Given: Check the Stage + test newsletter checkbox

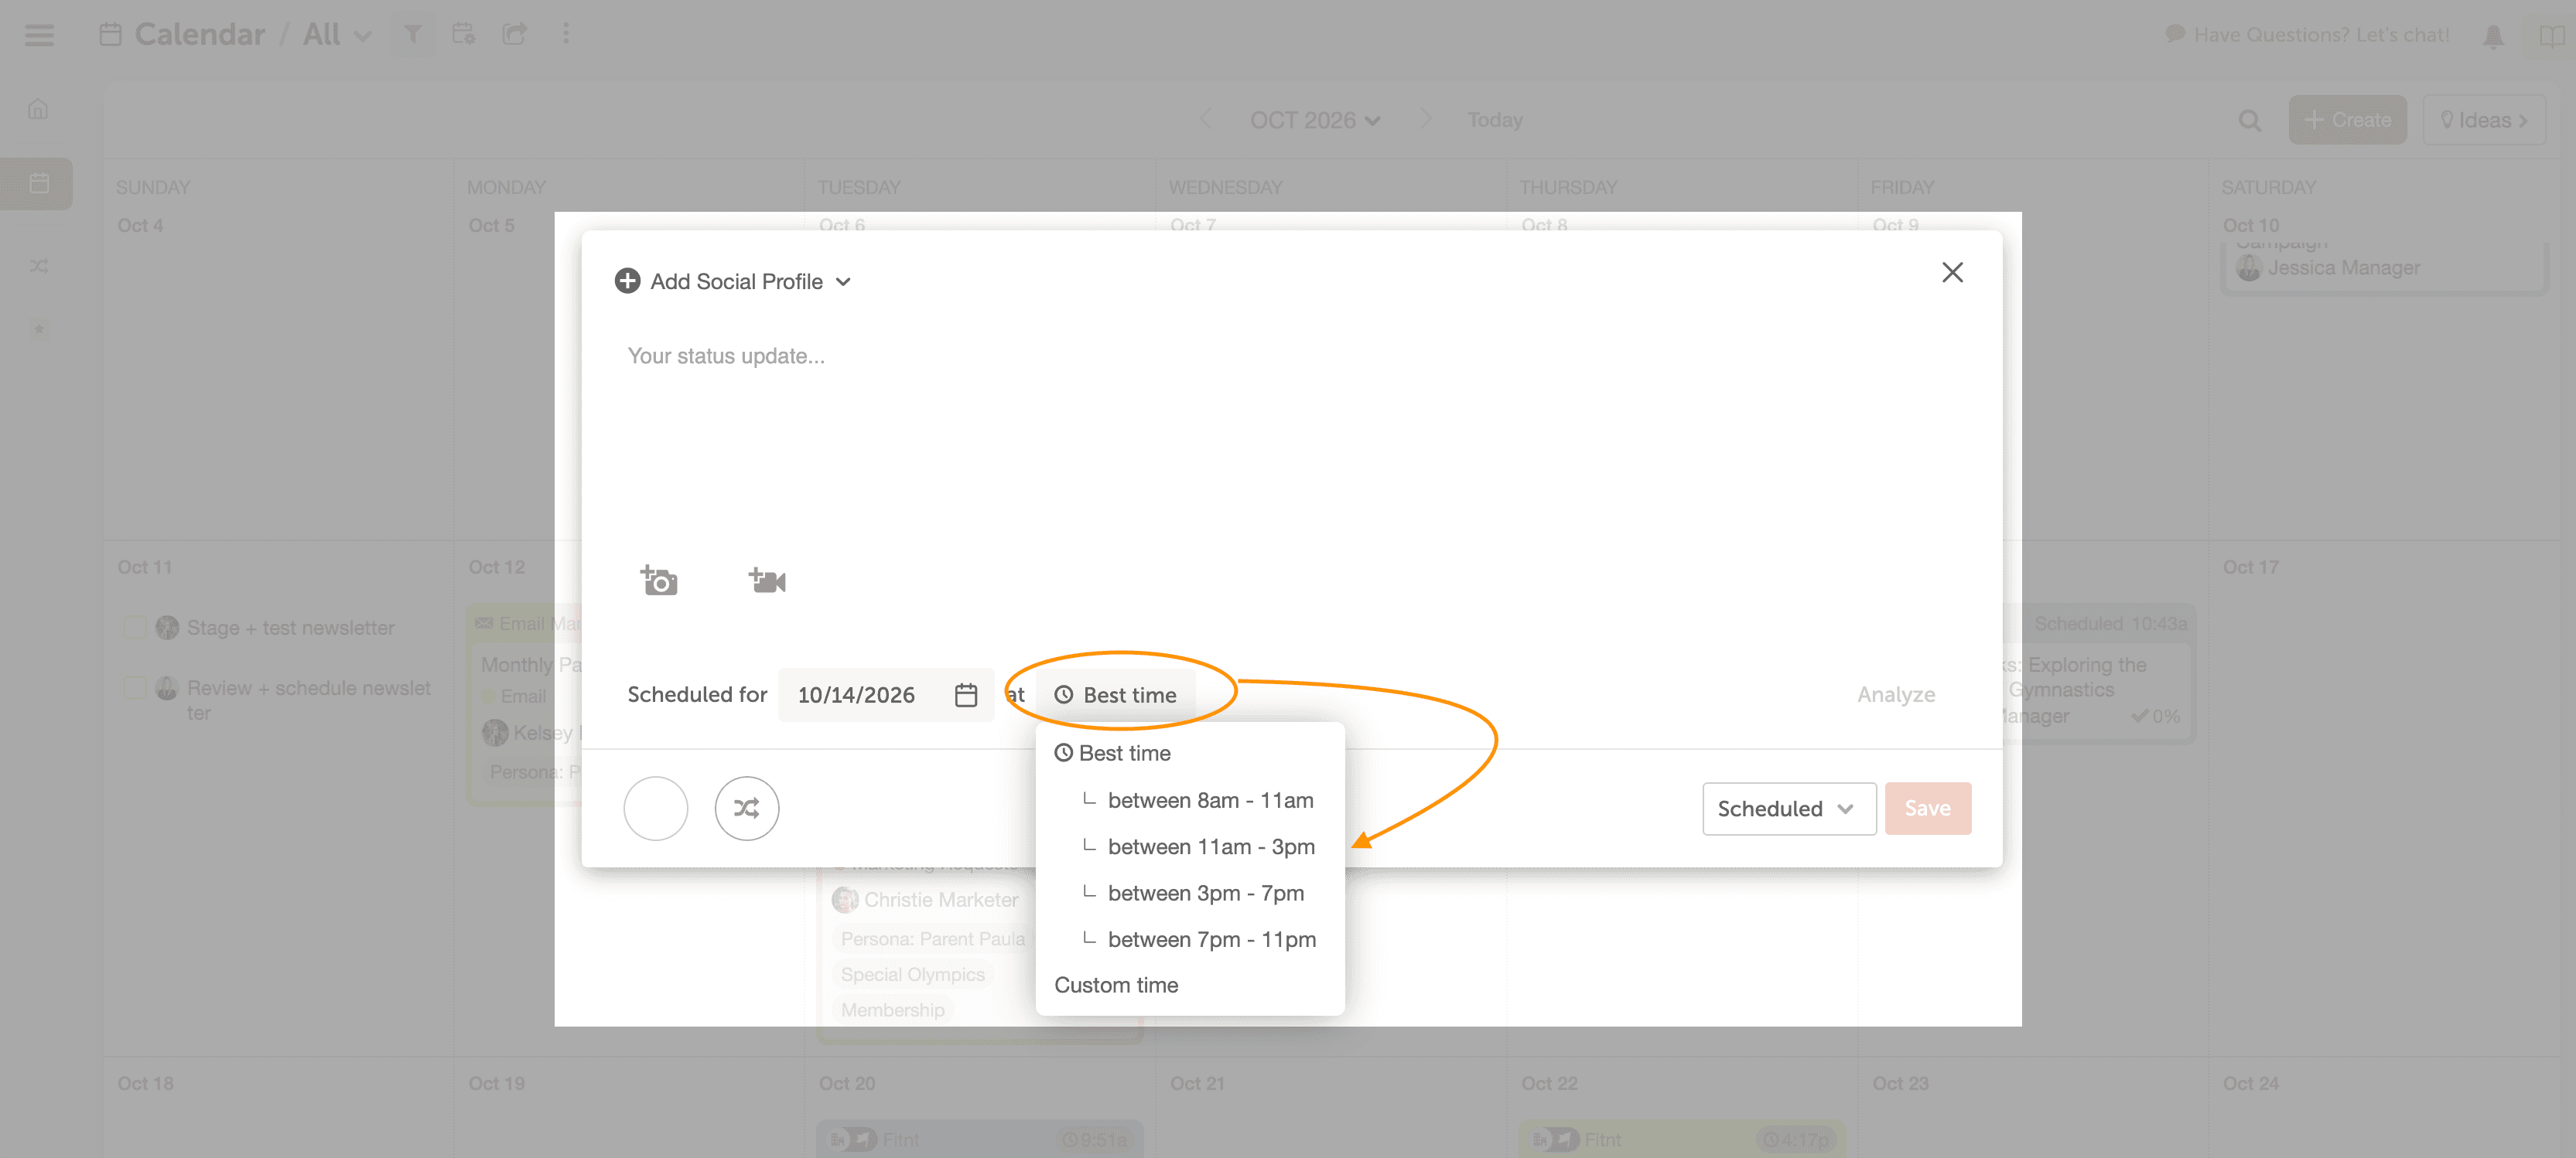Looking at the screenshot, I should coord(135,628).
